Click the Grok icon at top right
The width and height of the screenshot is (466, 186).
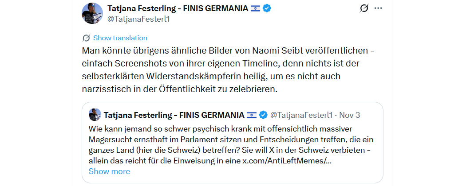coord(364,8)
